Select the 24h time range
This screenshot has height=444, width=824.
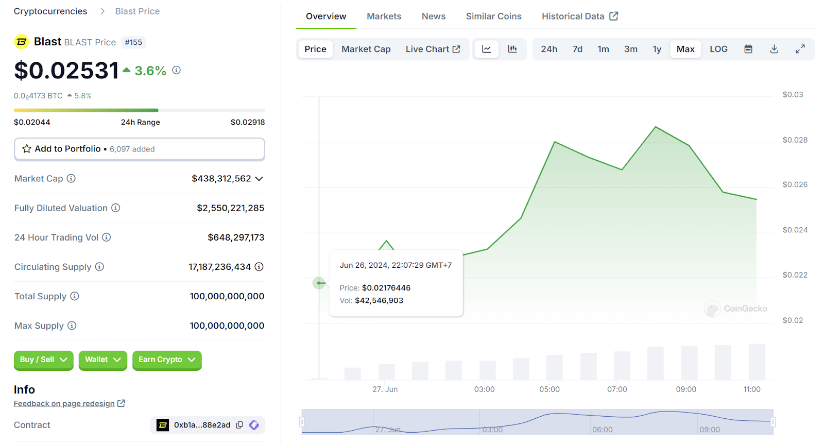[549, 49]
